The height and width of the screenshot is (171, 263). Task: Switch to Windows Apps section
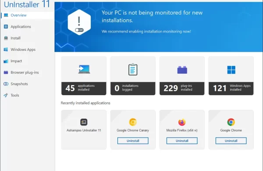pyautogui.click(x=27, y=50)
